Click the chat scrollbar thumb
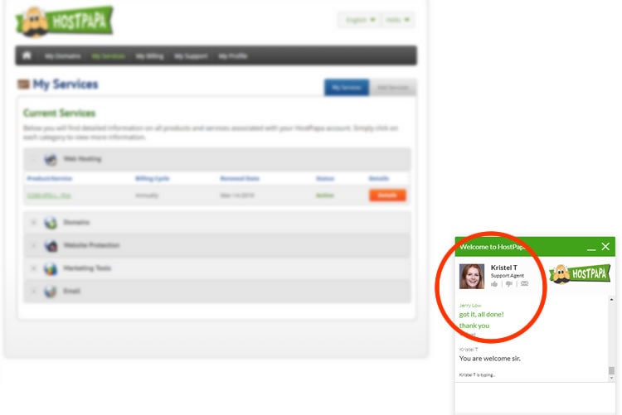622x415 pixels. (x=611, y=370)
